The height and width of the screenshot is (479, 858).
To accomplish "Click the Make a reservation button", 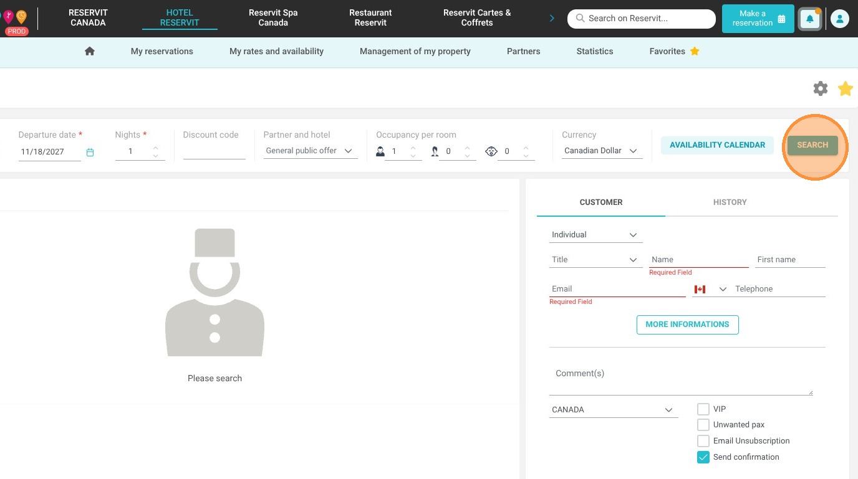I will pos(758,19).
